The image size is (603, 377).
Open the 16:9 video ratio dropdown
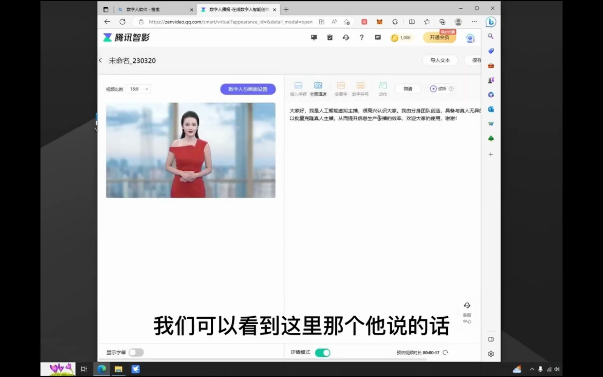138,89
